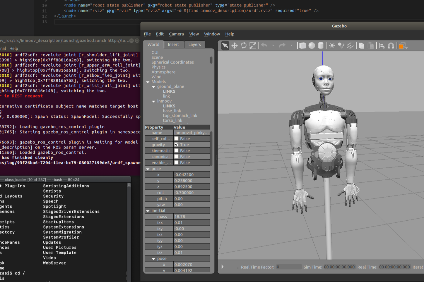Collapse the ground_plane model node

tap(153, 87)
